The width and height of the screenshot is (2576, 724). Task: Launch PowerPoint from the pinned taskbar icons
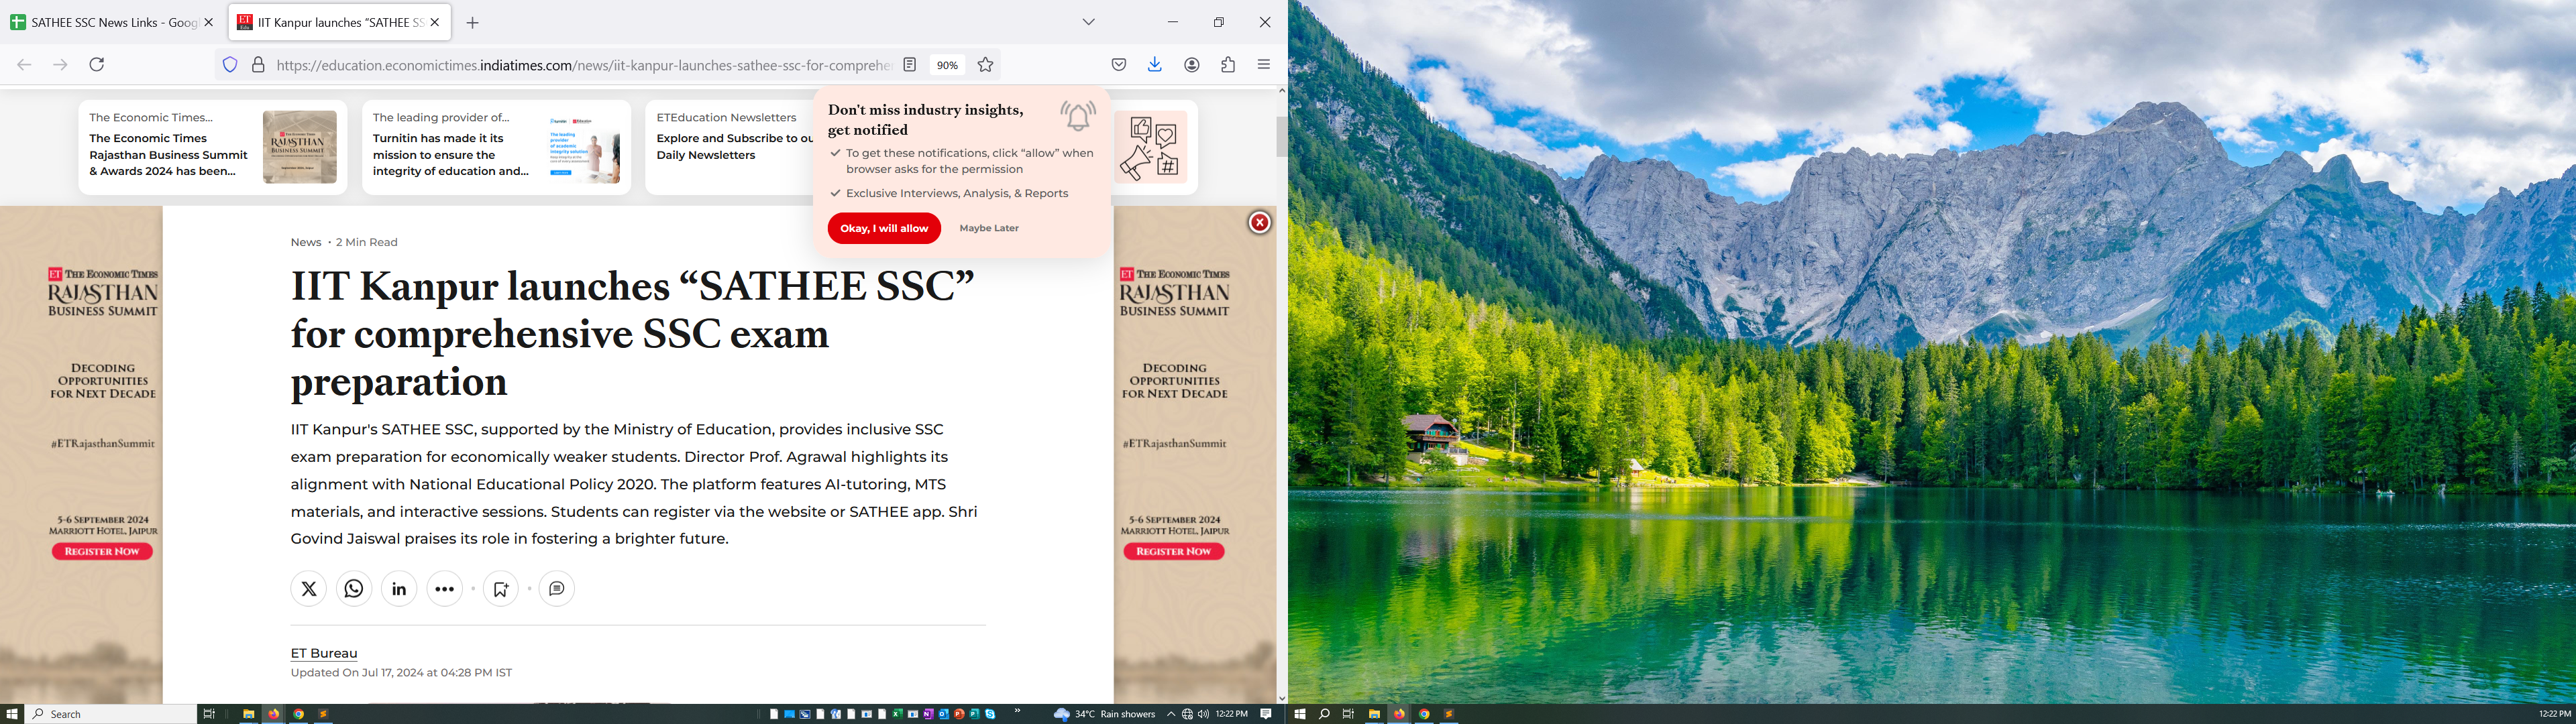959,714
